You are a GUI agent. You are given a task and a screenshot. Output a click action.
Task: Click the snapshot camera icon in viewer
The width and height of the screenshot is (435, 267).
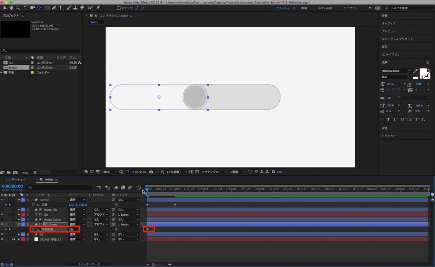click(x=151, y=172)
